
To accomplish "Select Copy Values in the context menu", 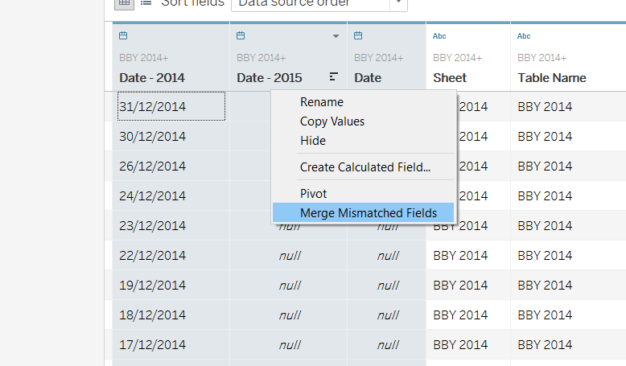I will 332,121.
